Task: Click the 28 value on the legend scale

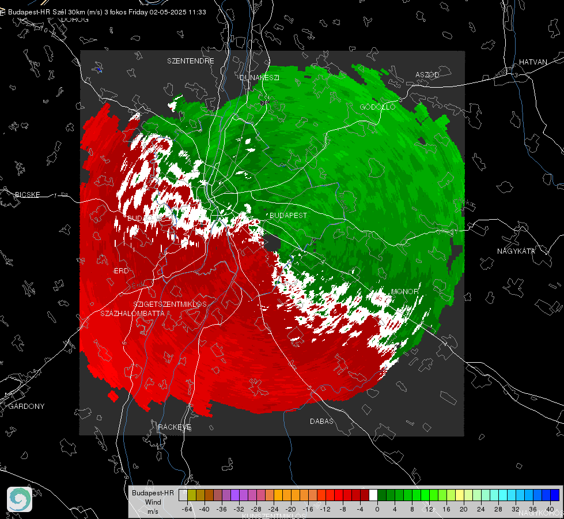Action: pos(498,509)
